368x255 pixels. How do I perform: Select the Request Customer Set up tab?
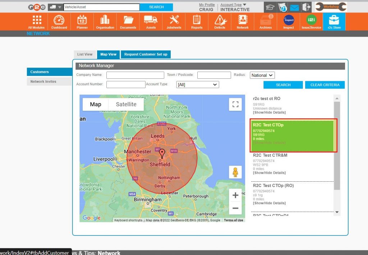point(146,54)
